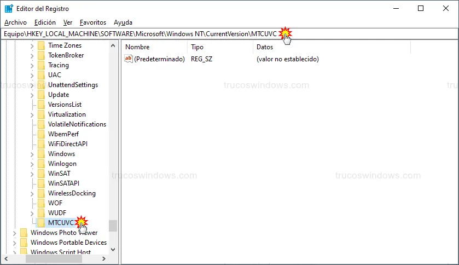The height and width of the screenshot is (265, 459).
Task: Click the Time Zones folder icon
Action: pos(41,45)
